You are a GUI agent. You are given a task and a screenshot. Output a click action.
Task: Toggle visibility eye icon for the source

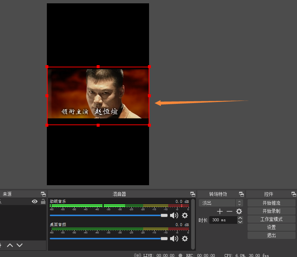(x=35, y=201)
